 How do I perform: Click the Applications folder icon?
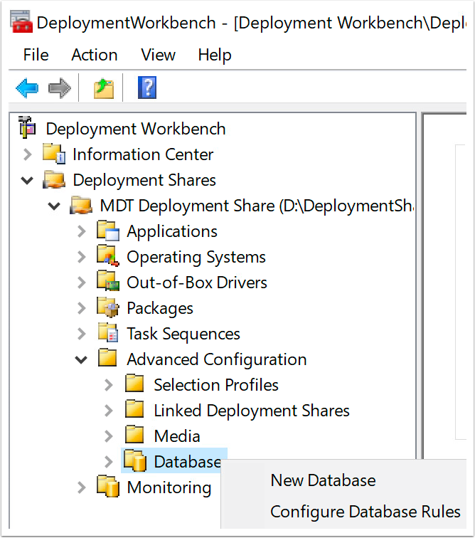point(108,231)
